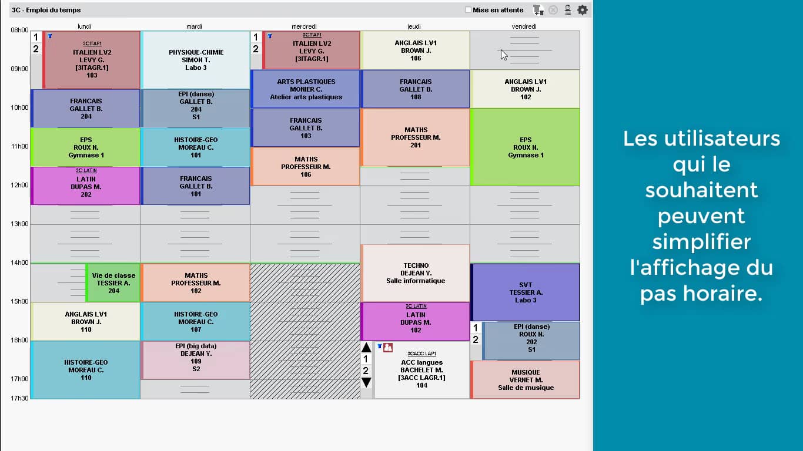Click the empty Friday 08h00 slot
This screenshot has height=451, width=803.
click(x=525, y=51)
